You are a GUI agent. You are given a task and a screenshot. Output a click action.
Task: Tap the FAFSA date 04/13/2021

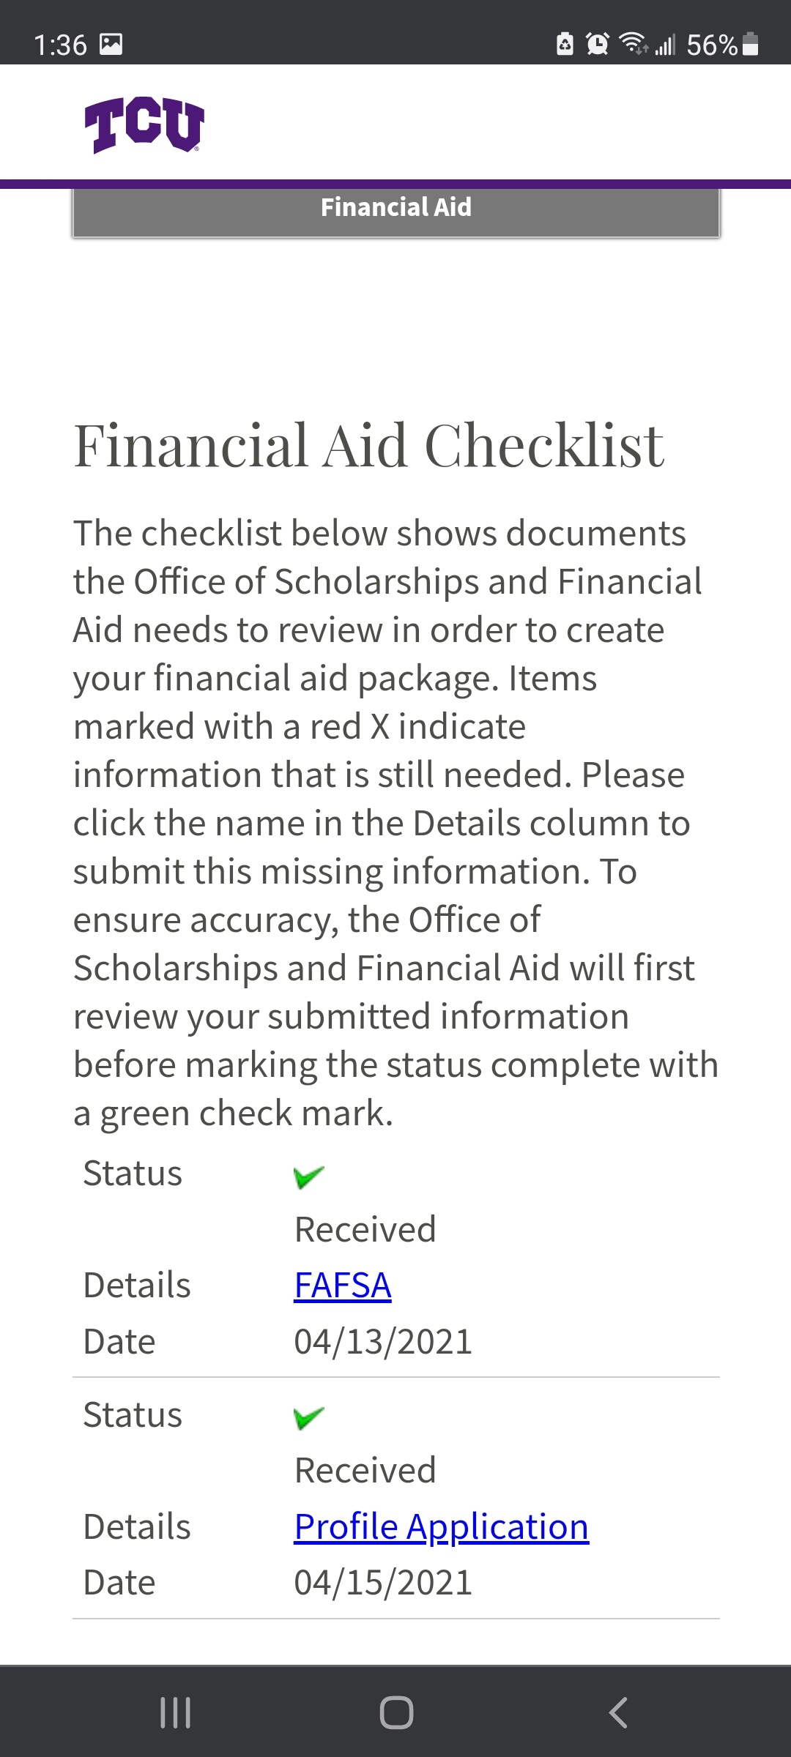(x=383, y=1342)
